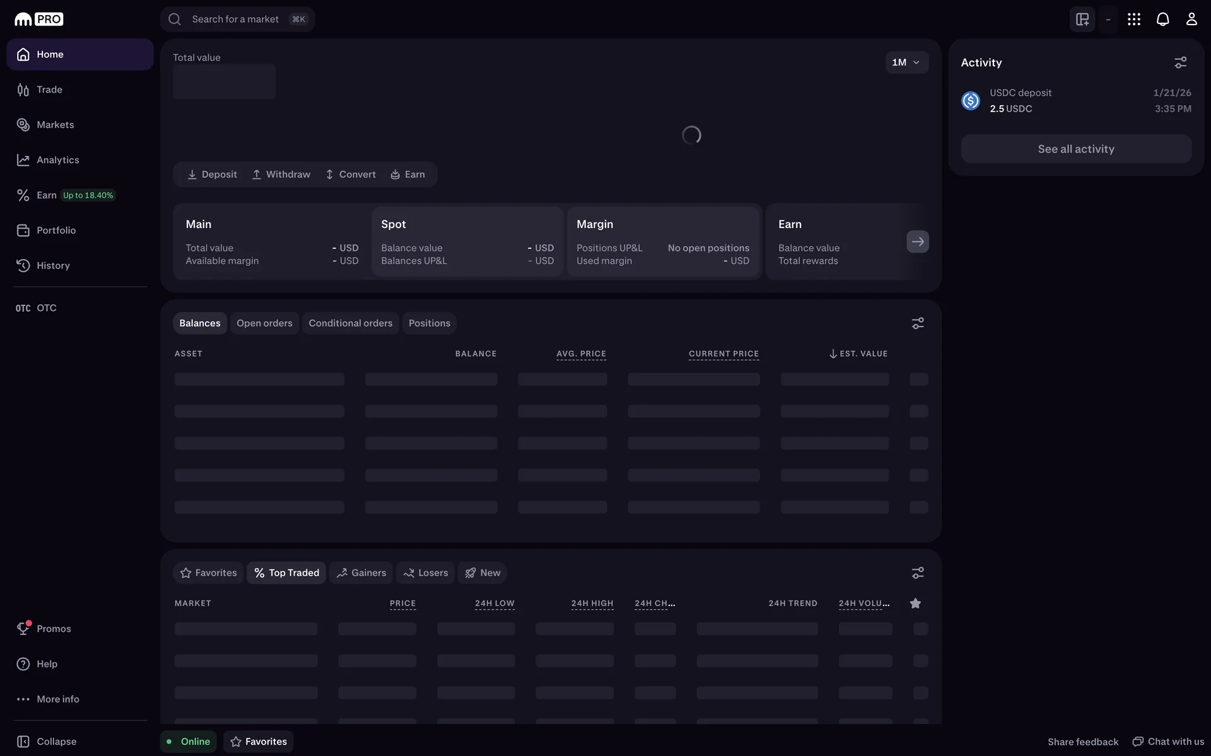Open the layout panel icon in header

pos(1082,20)
